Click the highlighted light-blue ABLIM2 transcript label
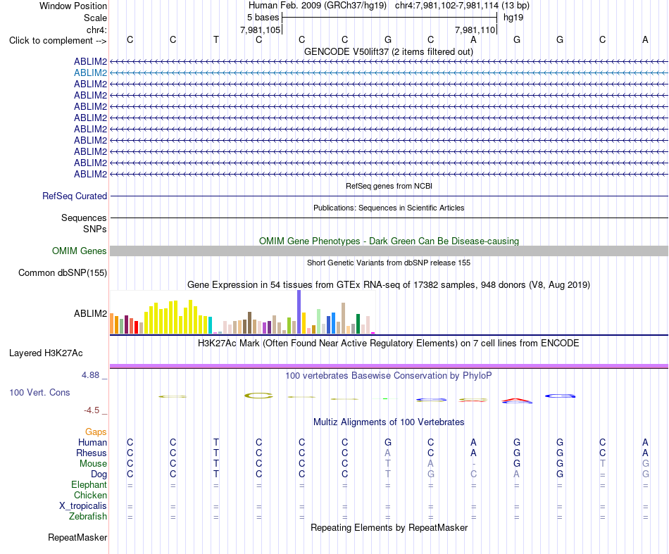Image resolution: width=669 pixels, height=554 pixels. (90, 73)
